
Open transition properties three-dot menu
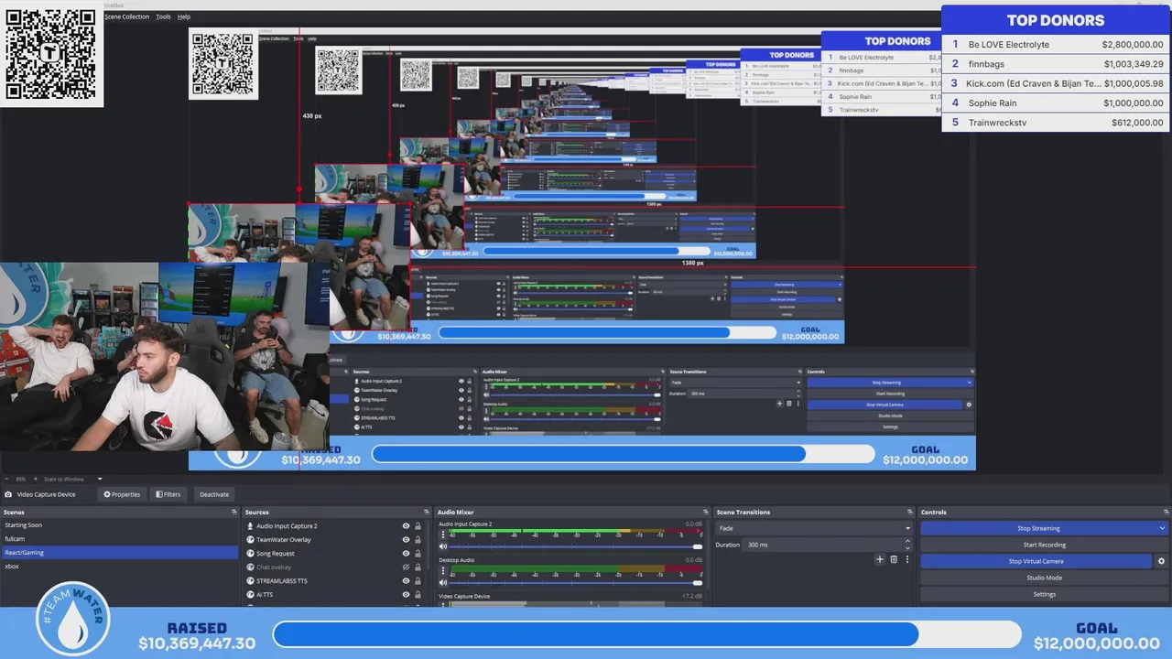coord(907,559)
